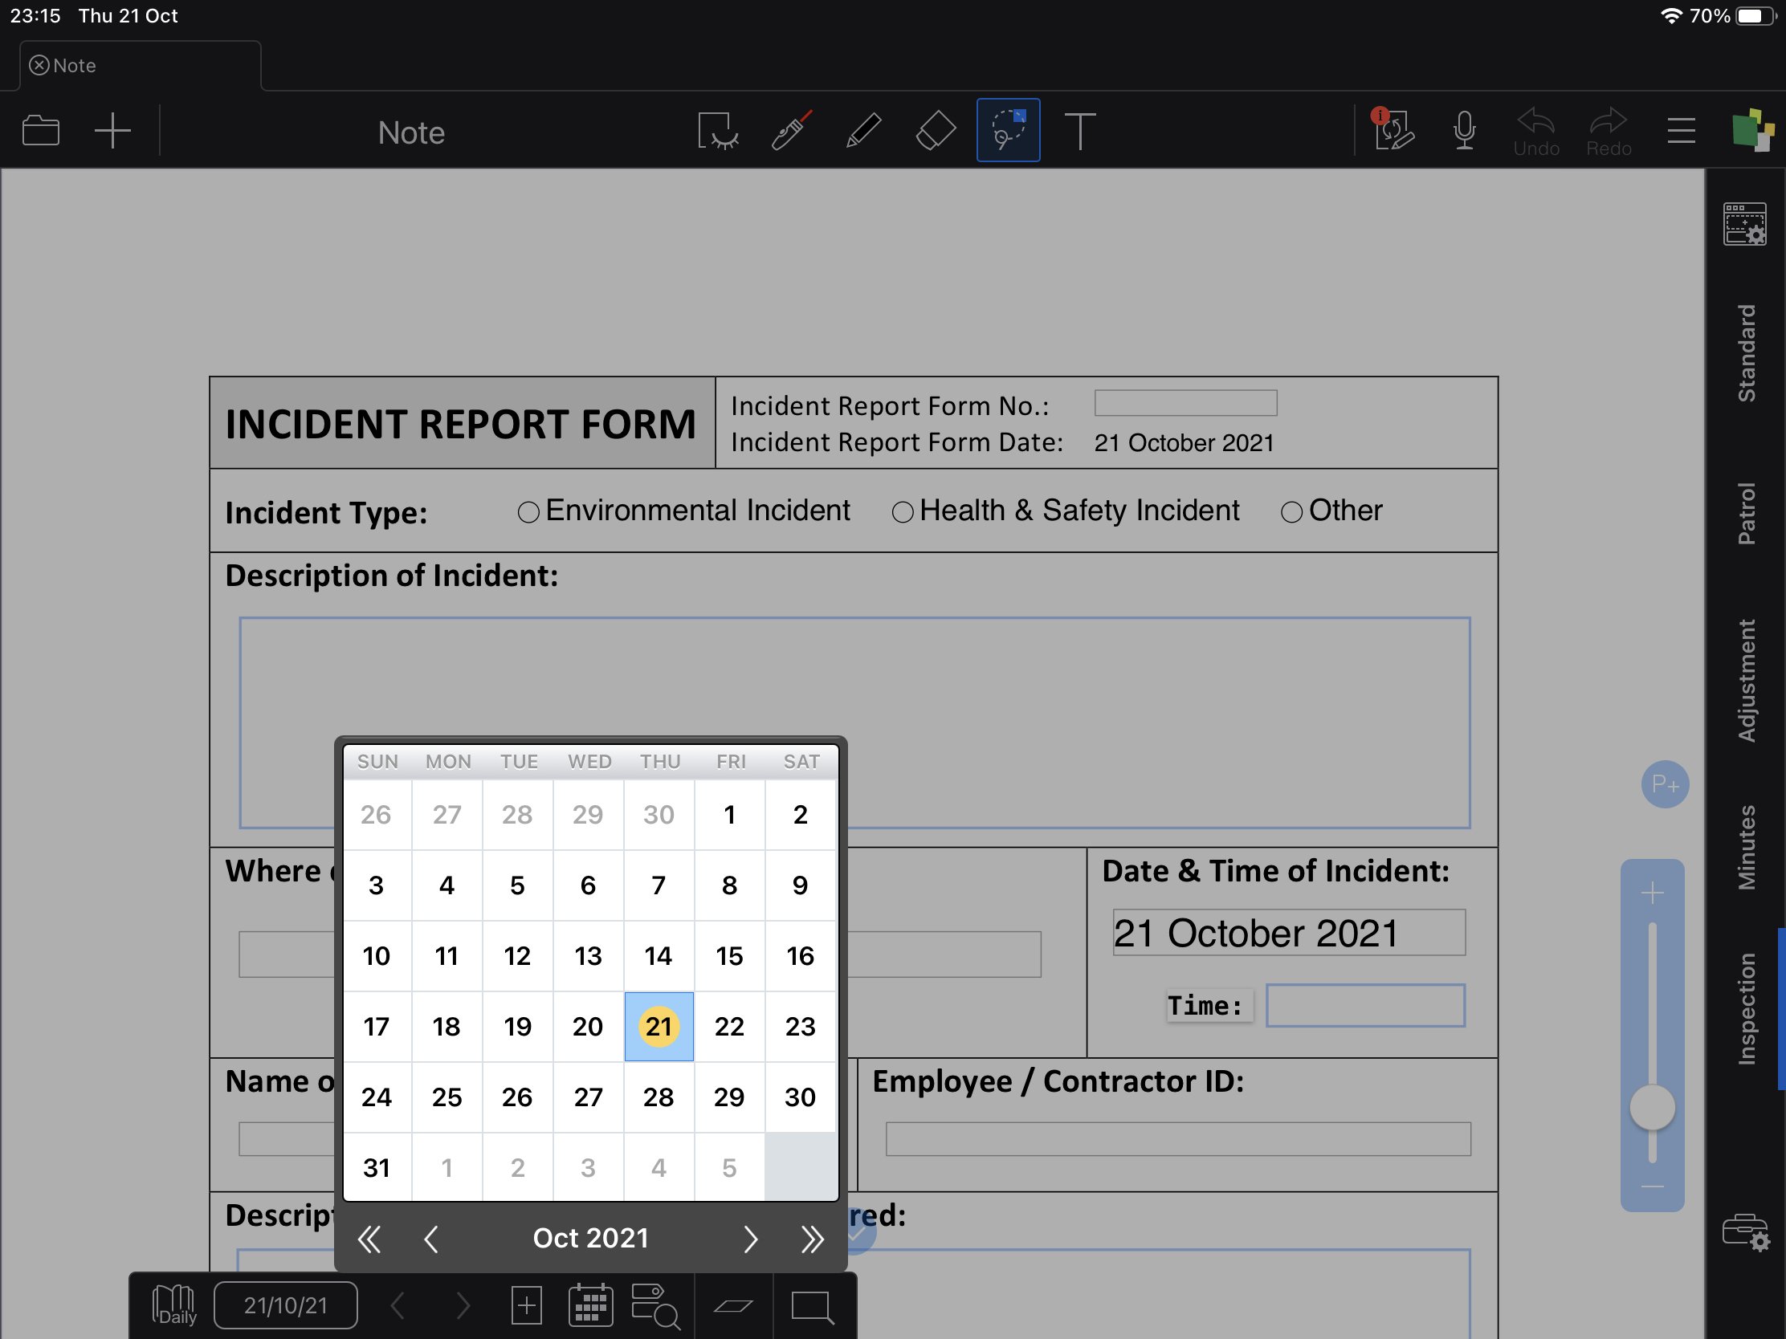This screenshot has width=1786, height=1339.
Task: Click the rectangle view icon in bottom toolbar
Action: point(812,1306)
